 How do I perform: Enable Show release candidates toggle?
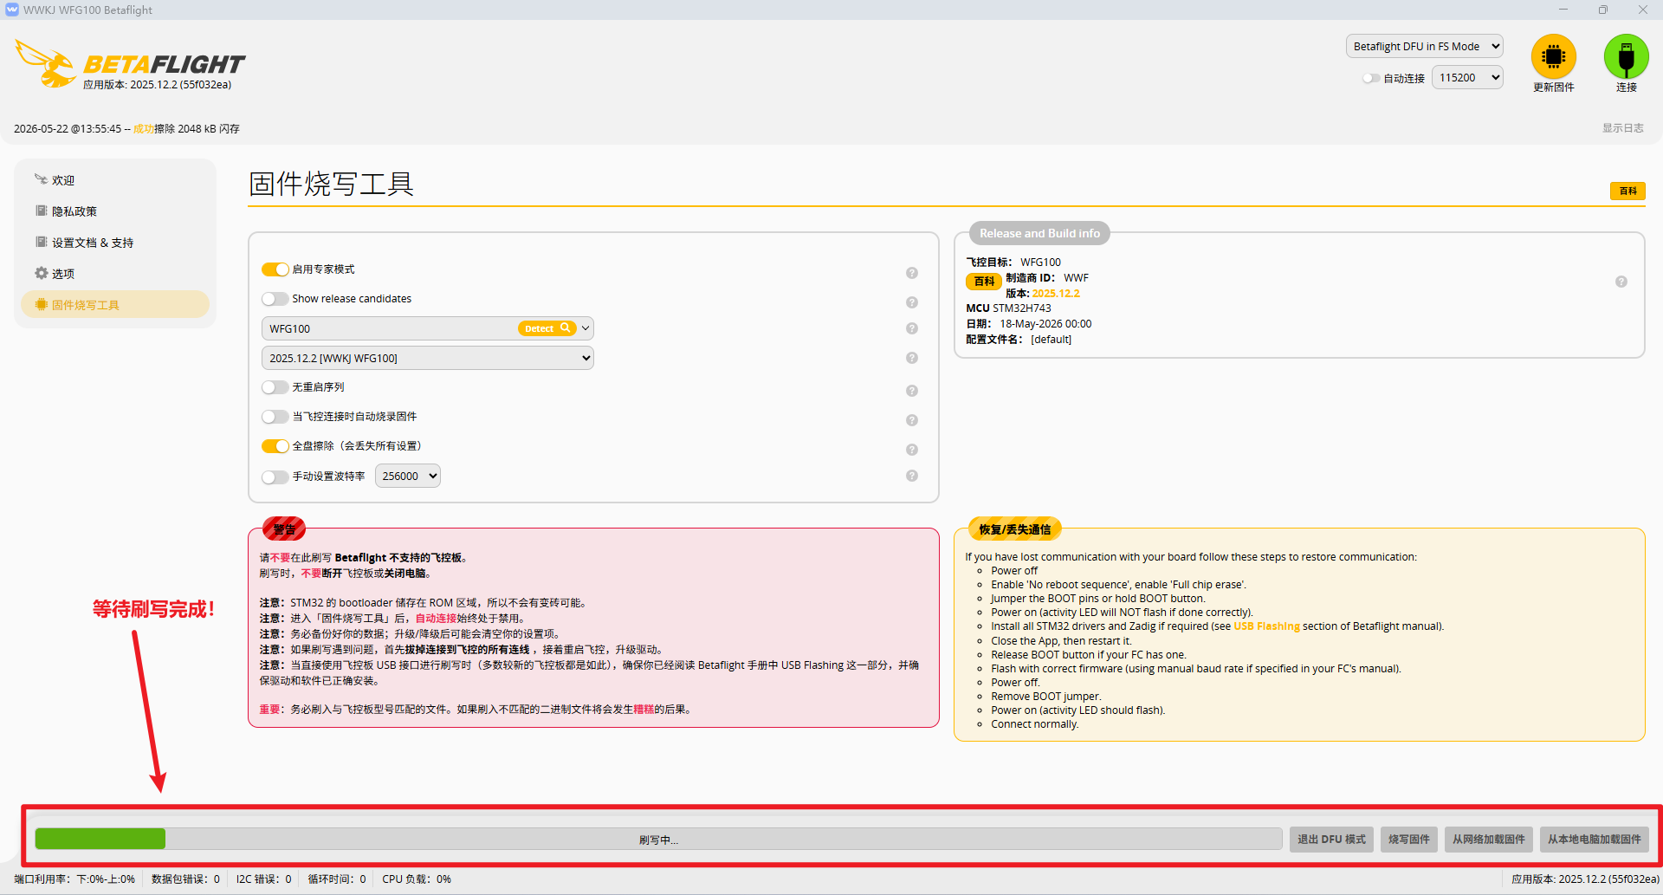pos(275,299)
